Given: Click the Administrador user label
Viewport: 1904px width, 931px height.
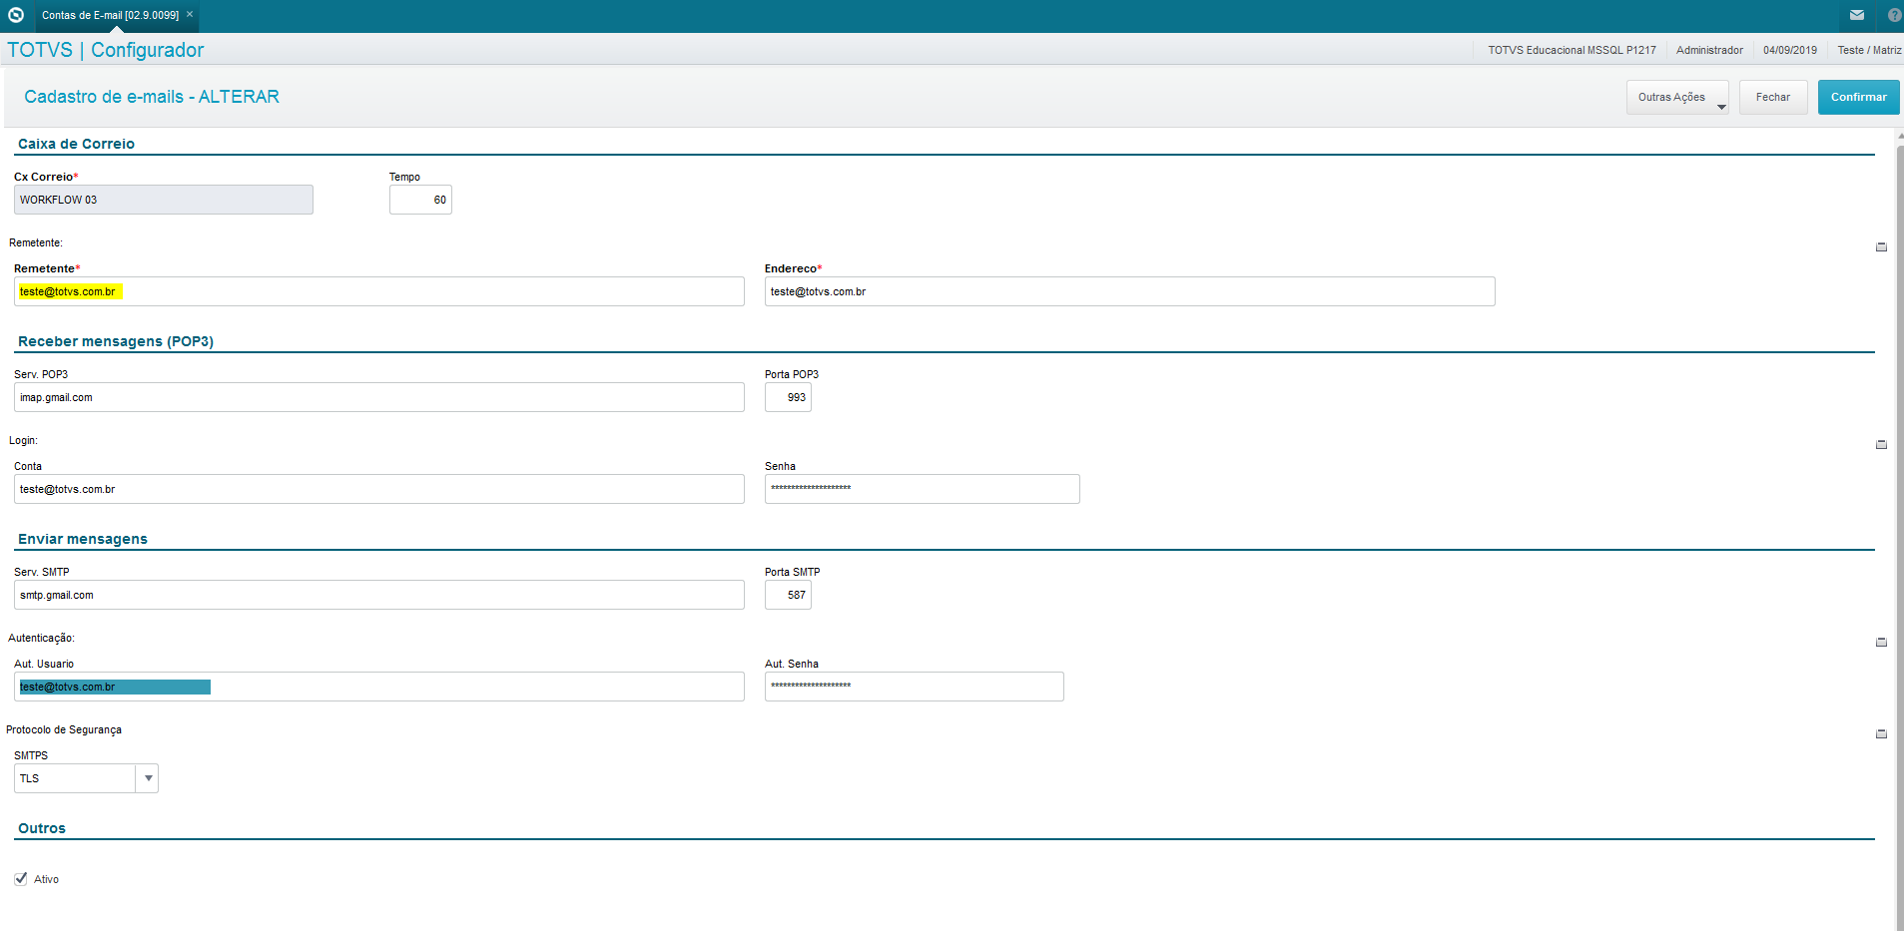Looking at the screenshot, I should coord(1709,50).
